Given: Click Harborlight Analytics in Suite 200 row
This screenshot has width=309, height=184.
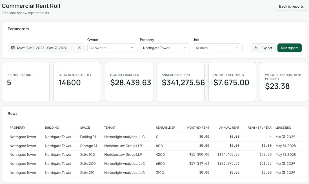Looking at the screenshot, I should coord(124,163).
